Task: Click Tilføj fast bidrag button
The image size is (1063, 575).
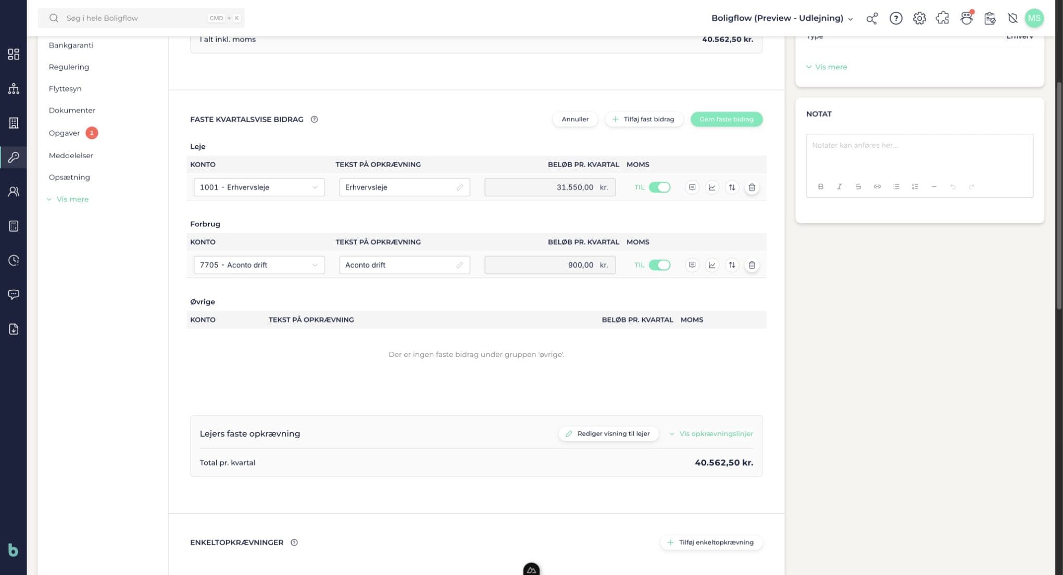Action: [644, 119]
